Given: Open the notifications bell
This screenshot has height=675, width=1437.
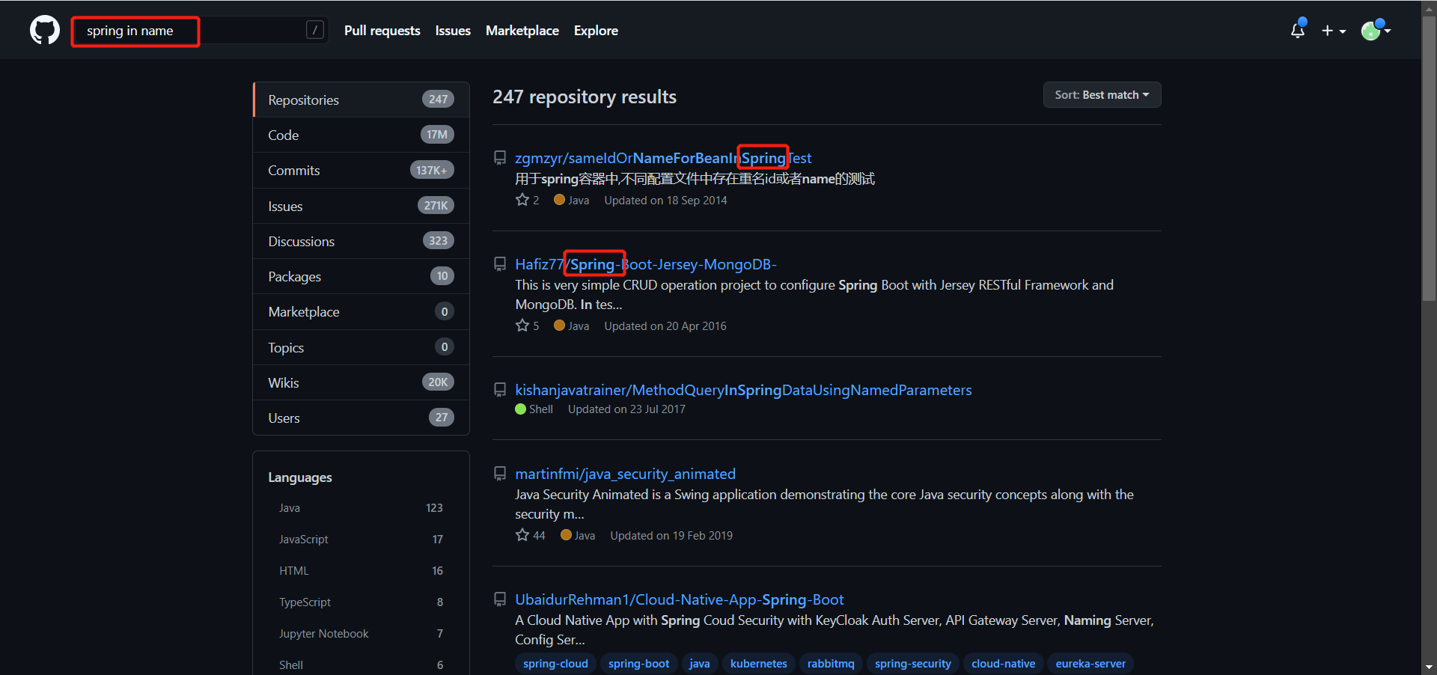Looking at the screenshot, I should 1298,30.
